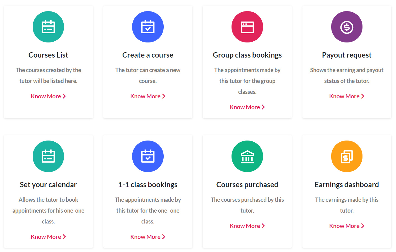
Task: Click Know More under Payout request
Action: click(347, 96)
